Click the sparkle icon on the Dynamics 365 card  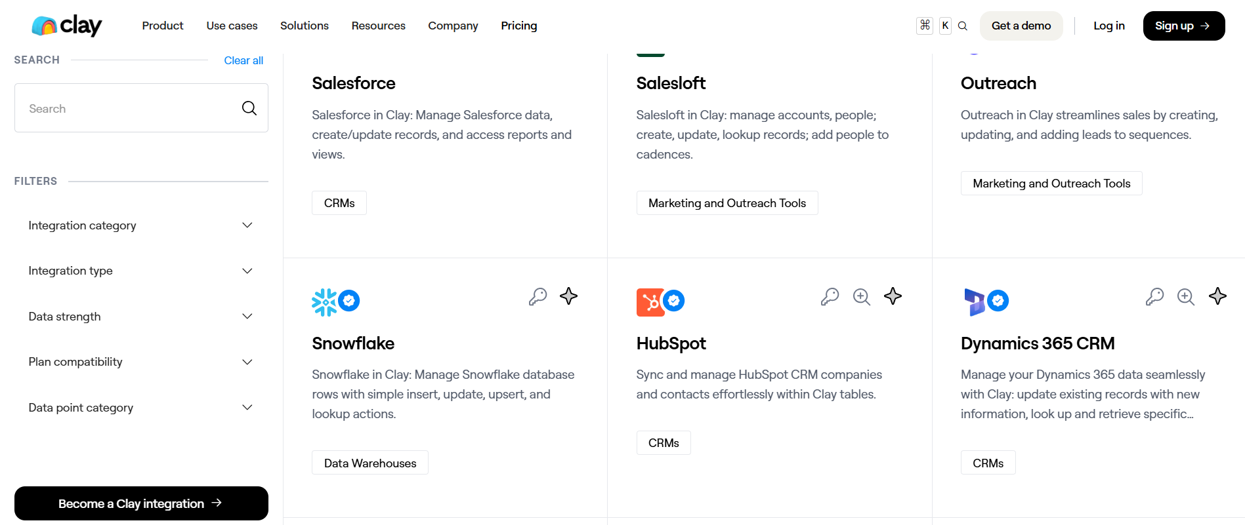click(1217, 296)
